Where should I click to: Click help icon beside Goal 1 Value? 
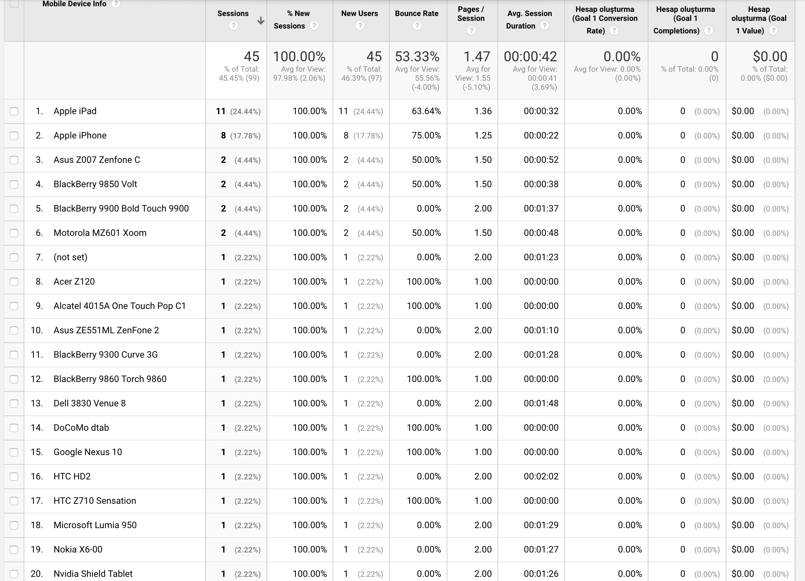point(773,31)
